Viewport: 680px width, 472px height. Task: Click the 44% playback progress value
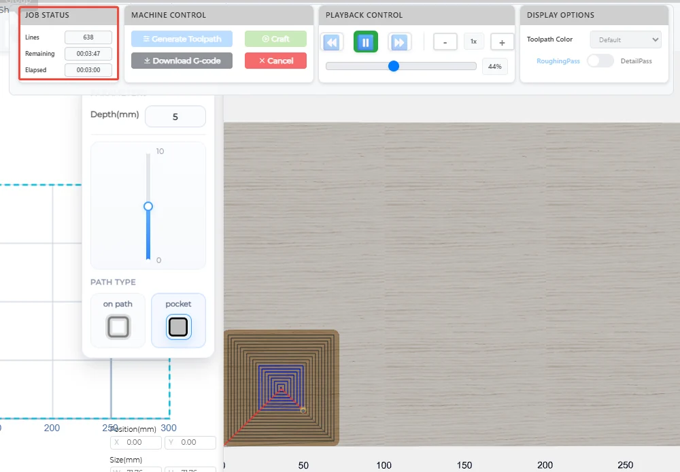495,67
